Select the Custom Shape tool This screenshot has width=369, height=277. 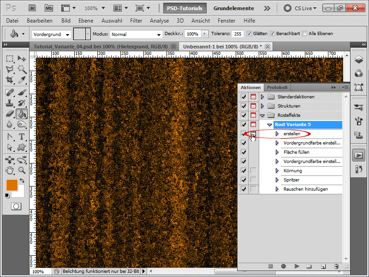pos(22,147)
